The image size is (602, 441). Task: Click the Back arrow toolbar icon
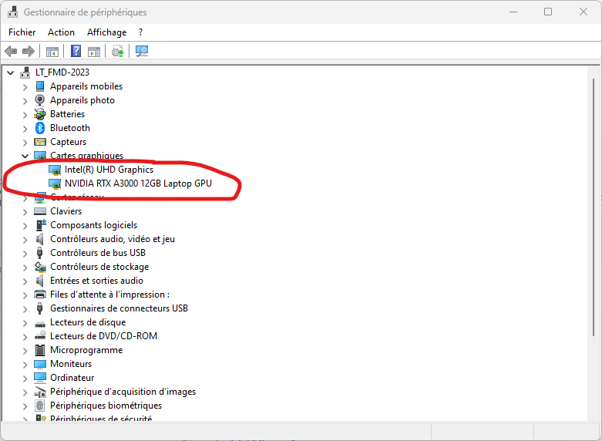(x=11, y=52)
